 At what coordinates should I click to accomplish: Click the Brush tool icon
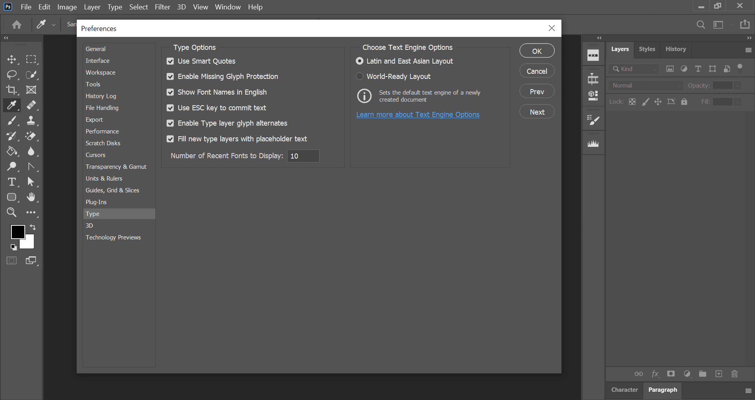tap(11, 121)
